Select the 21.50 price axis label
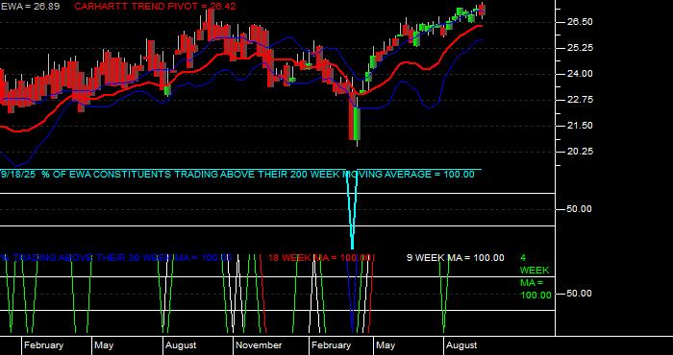The image size is (673, 355). click(x=580, y=126)
